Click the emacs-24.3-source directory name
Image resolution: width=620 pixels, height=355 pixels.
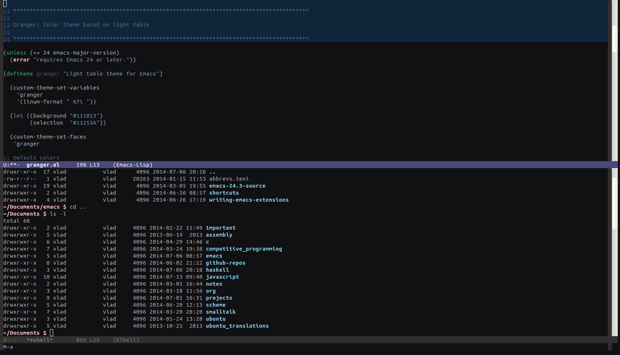click(237, 186)
